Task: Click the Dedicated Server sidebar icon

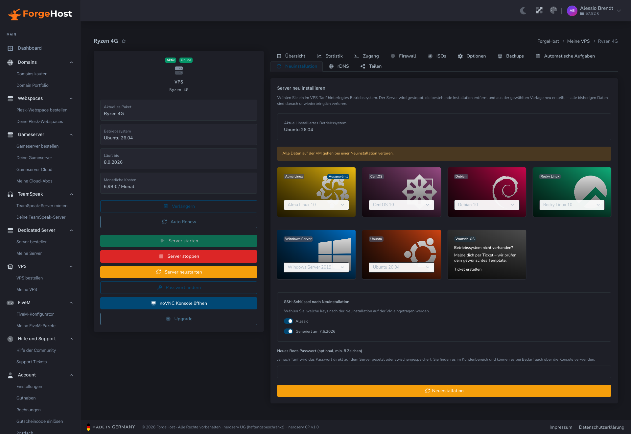Action: click(10, 230)
